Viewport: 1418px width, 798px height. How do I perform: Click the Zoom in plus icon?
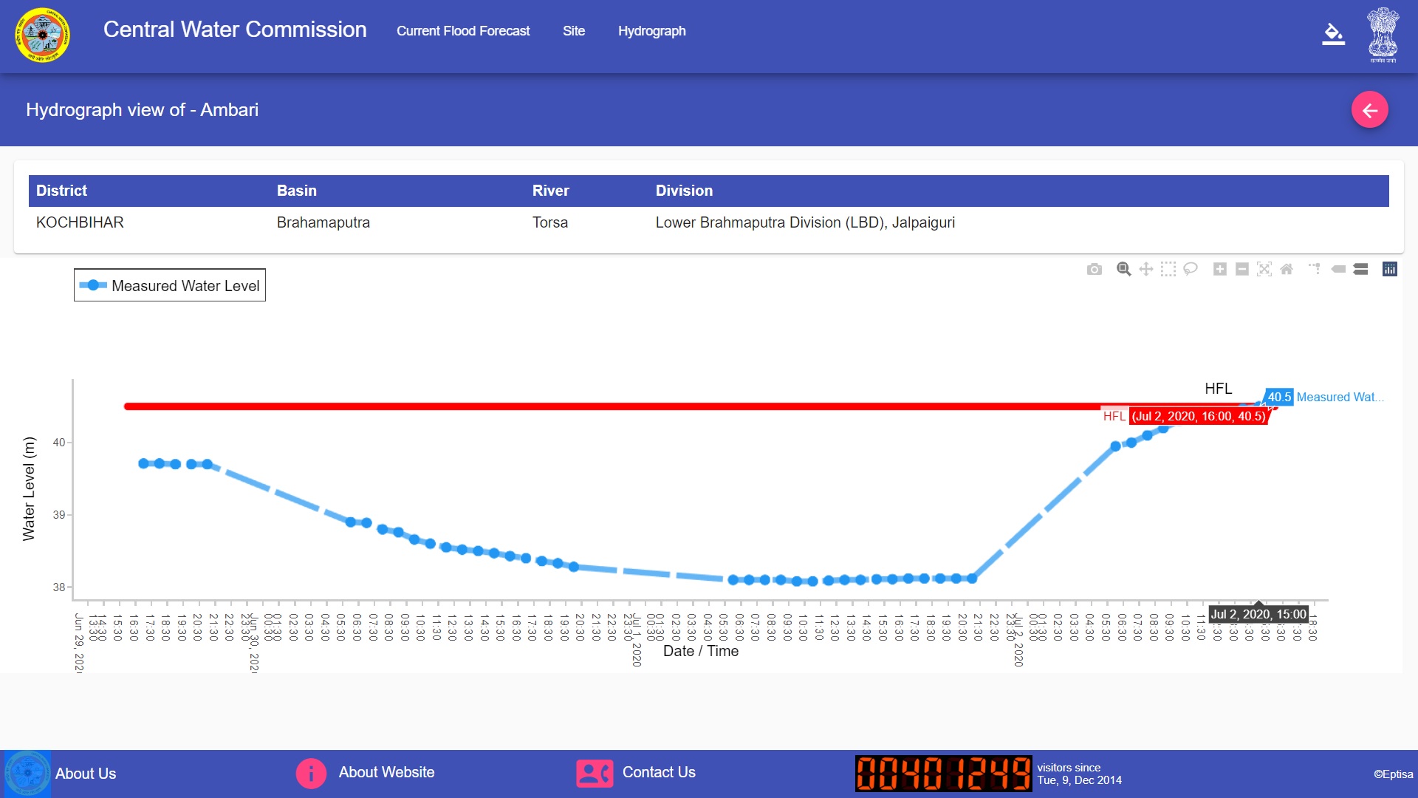coord(1219,270)
